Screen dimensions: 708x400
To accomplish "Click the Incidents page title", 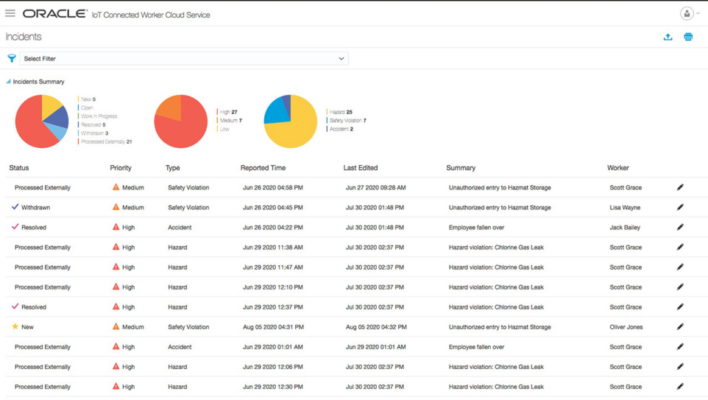I will click(x=24, y=37).
